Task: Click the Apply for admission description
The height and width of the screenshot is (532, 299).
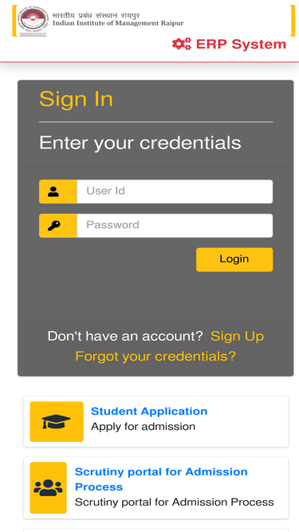Action: click(x=143, y=427)
